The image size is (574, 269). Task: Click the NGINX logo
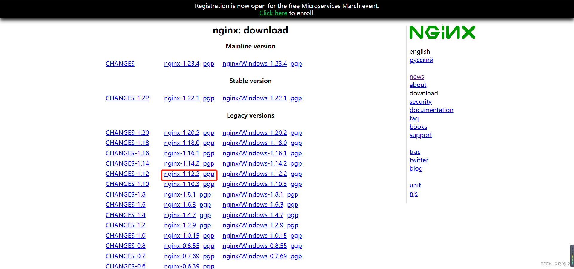(442, 32)
